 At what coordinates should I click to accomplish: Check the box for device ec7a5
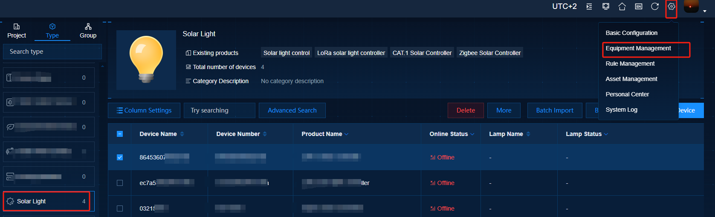click(120, 183)
